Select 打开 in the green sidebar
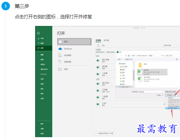Screen dimensions: 180x140 (44, 48)
